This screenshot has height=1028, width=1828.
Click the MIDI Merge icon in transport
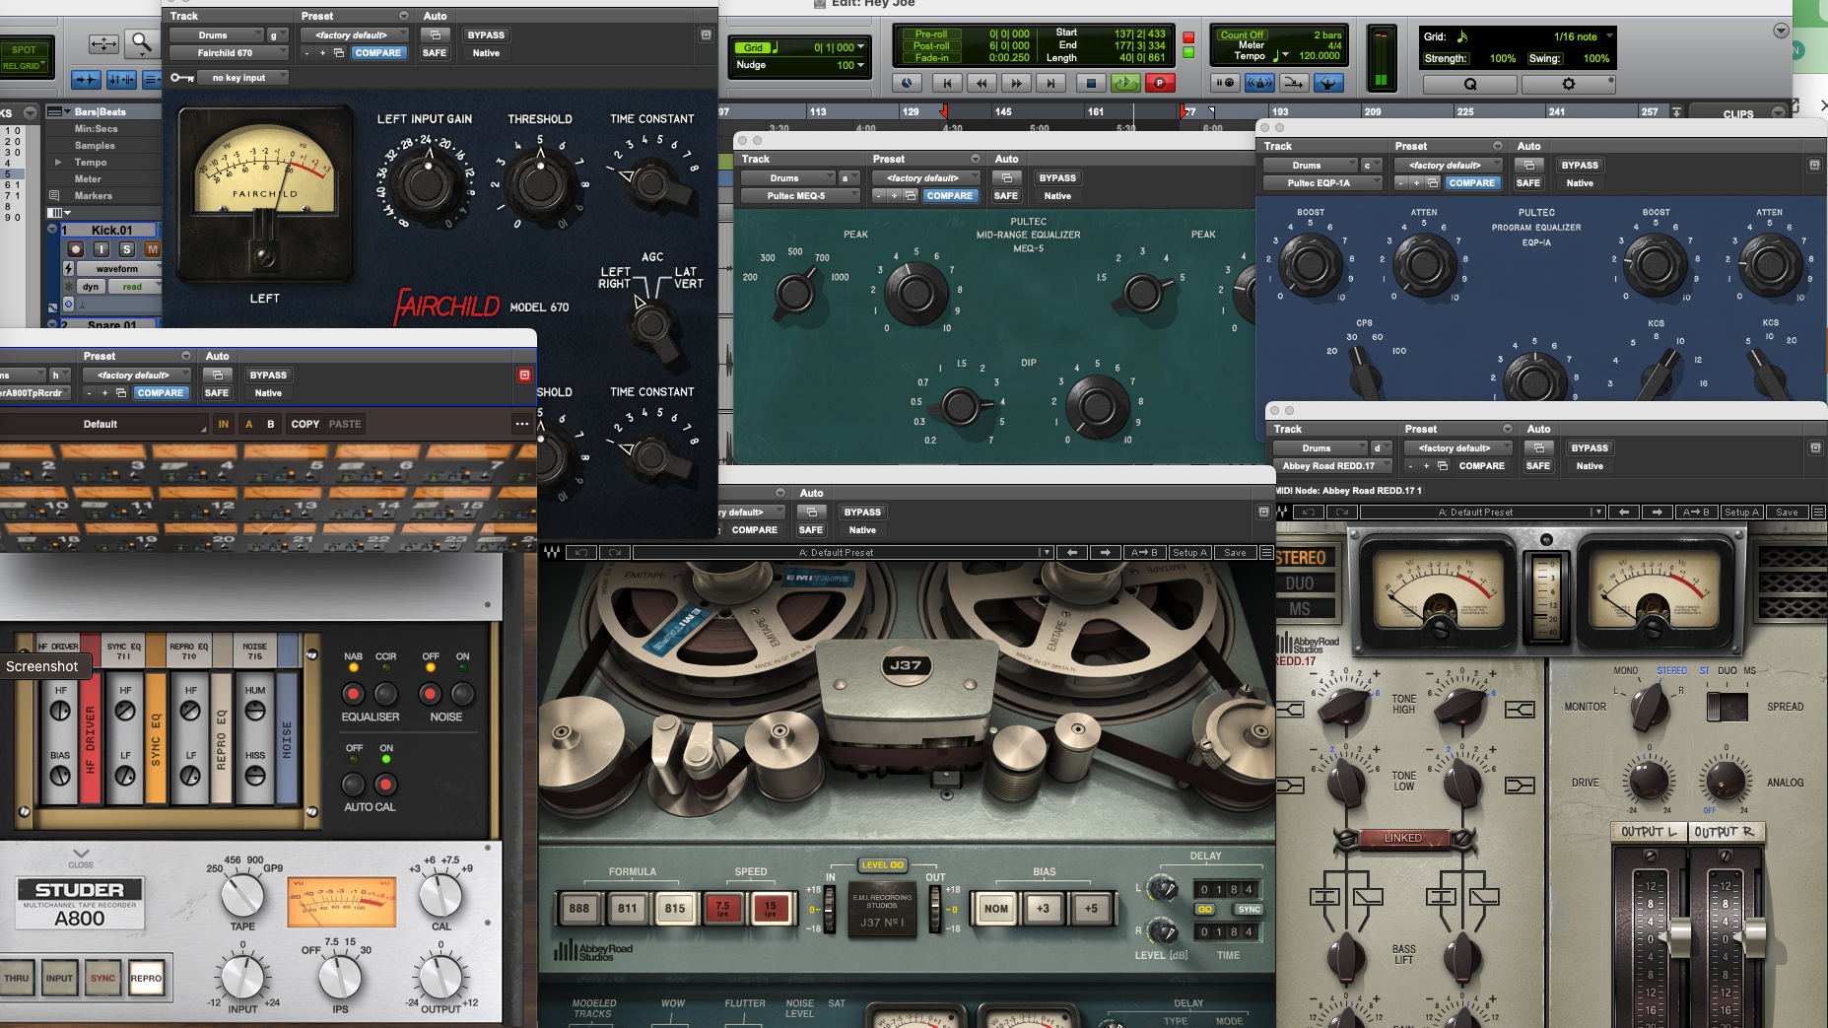pos(1294,83)
